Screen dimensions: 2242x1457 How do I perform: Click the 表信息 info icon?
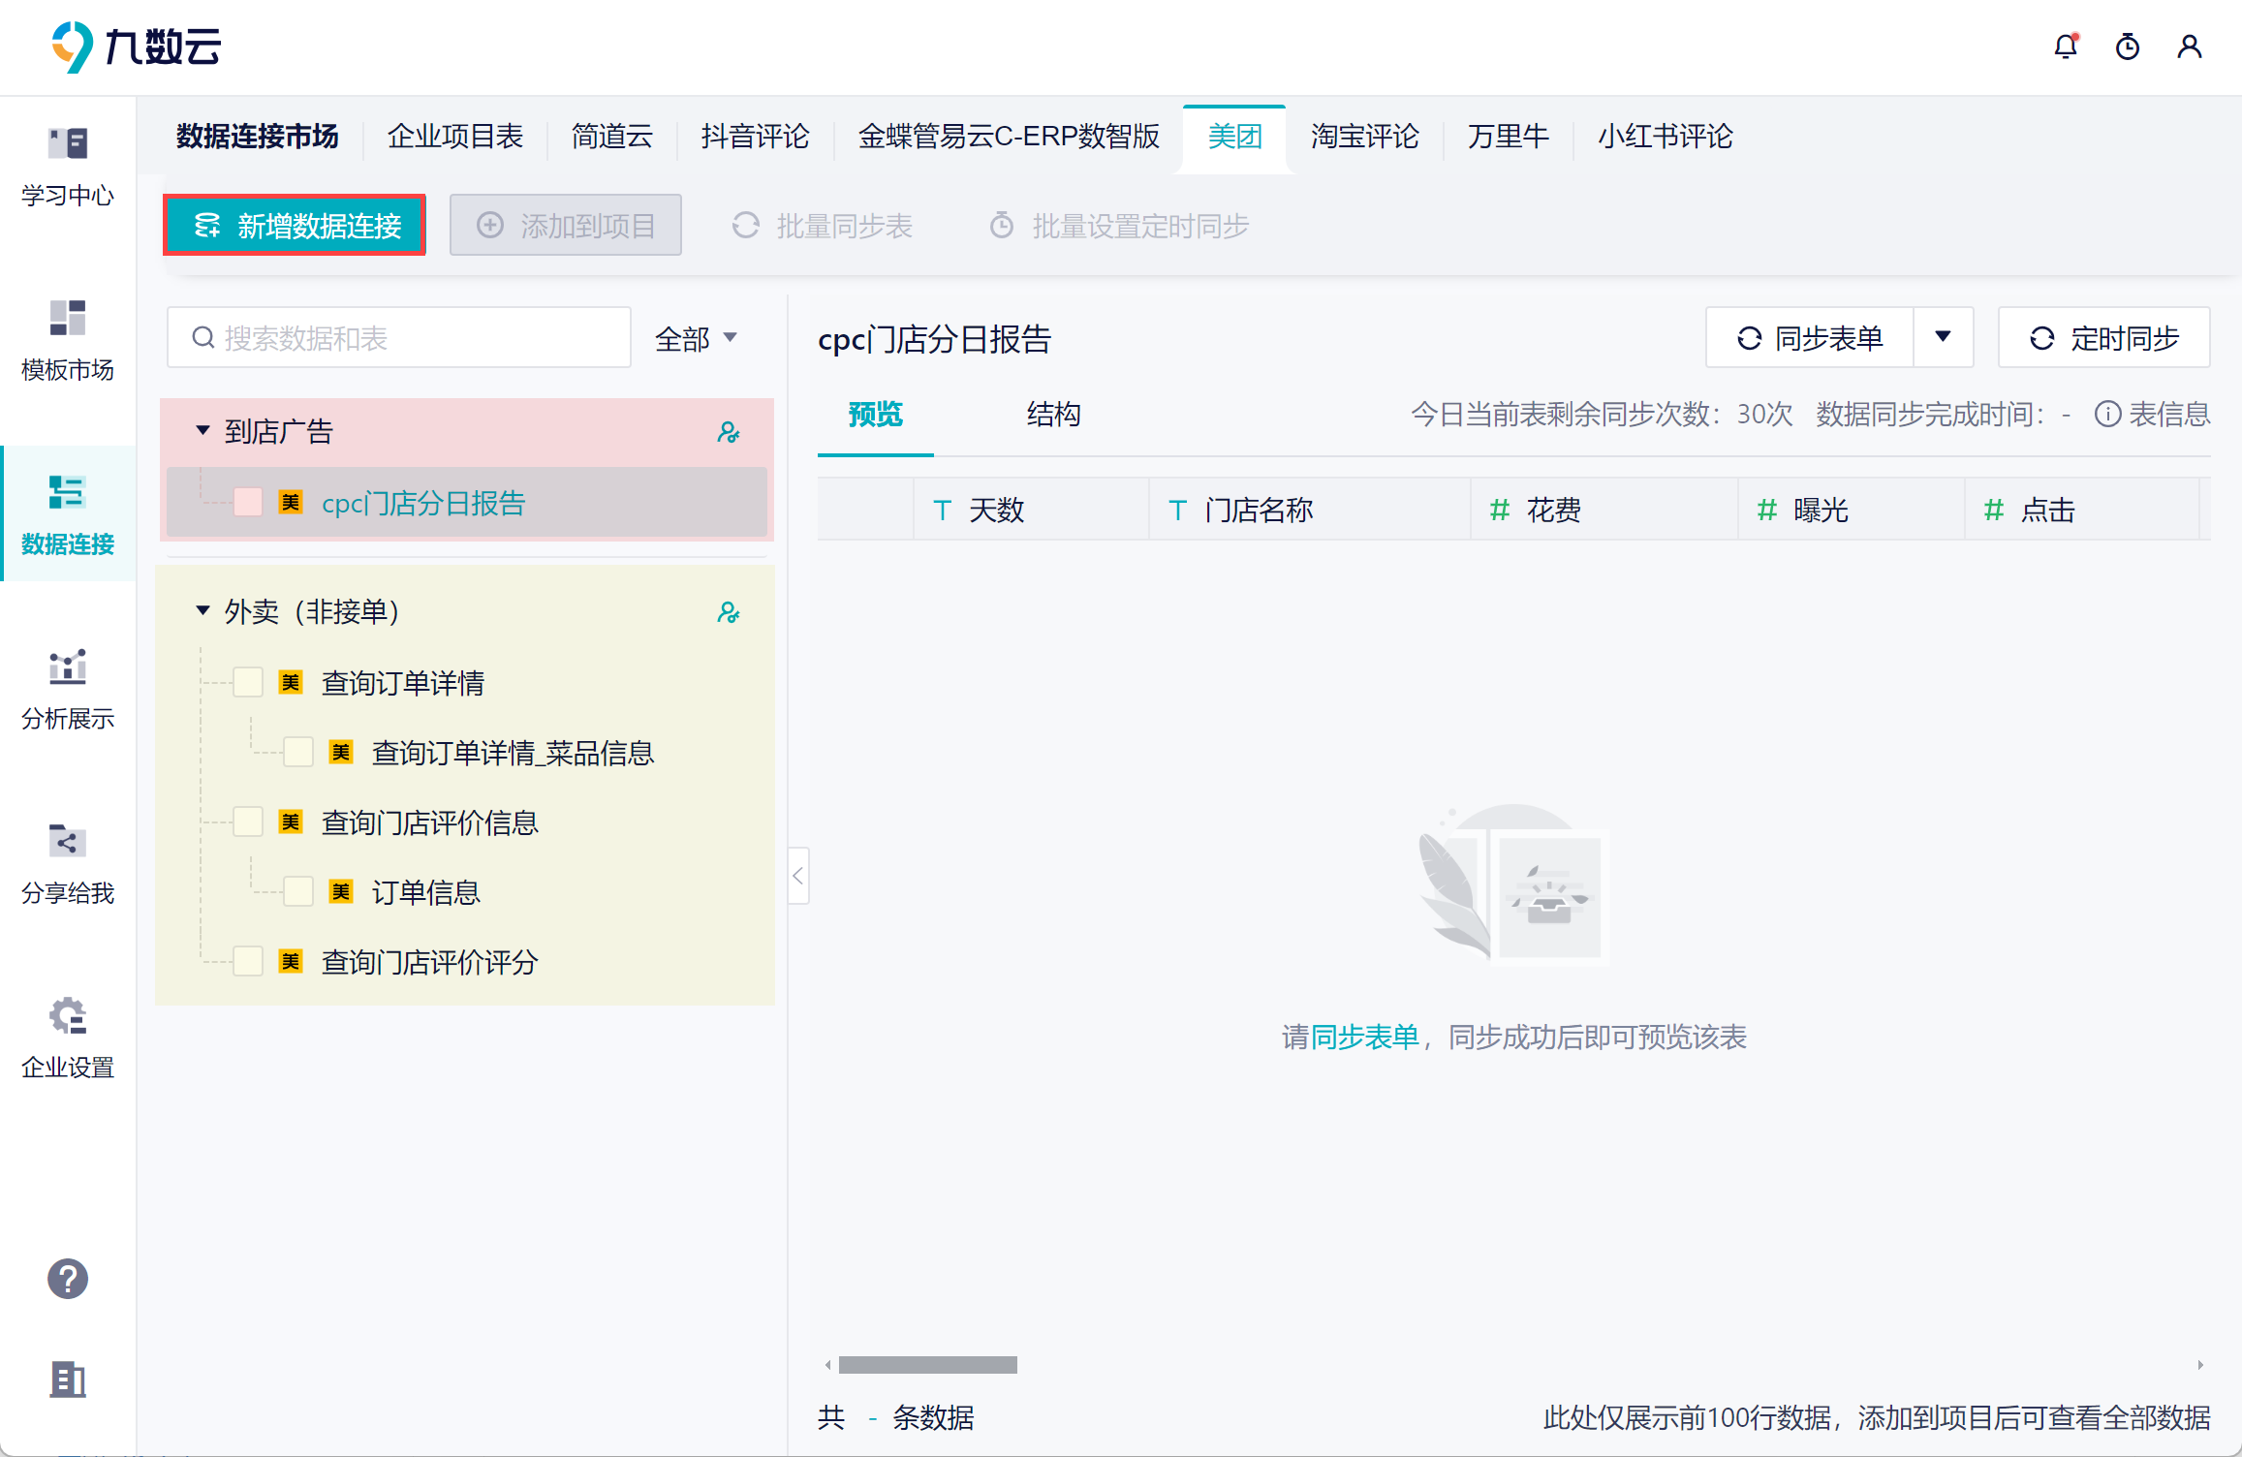point(2107,415)
